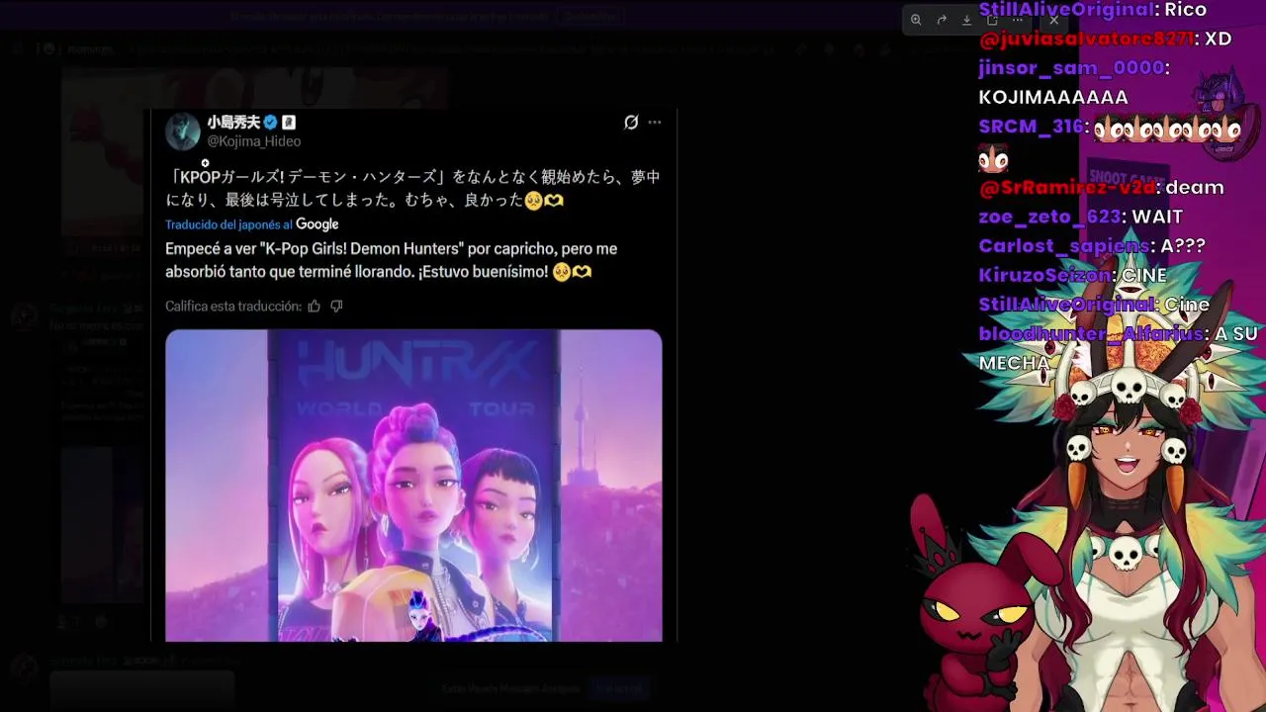Image resolution: width=1266 pixels, height=712 pixels.
Task: Download the image using the download icon
Action: [x=967, y=20]
